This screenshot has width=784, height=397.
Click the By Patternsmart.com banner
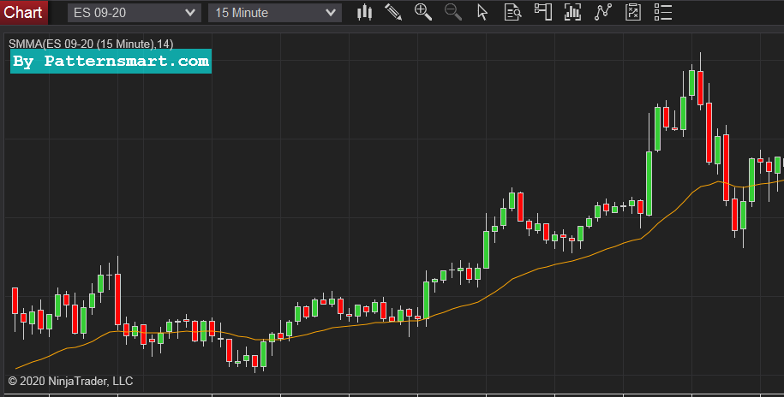pos(111,61)
